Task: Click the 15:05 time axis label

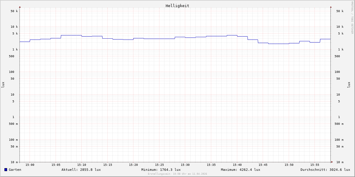Action: pyautogui.click(x=56, y=165)
